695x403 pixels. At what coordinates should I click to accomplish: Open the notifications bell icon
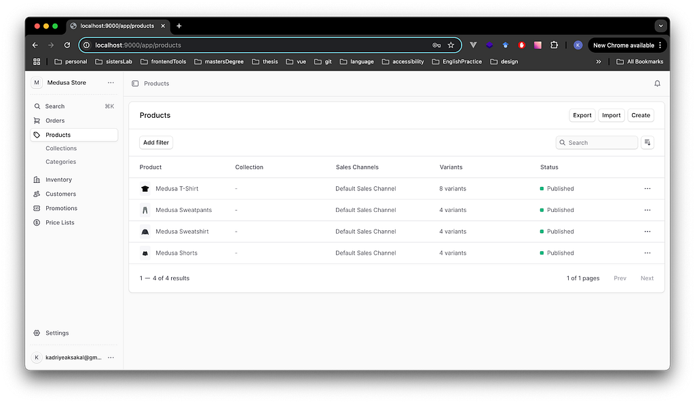(657, 83)
